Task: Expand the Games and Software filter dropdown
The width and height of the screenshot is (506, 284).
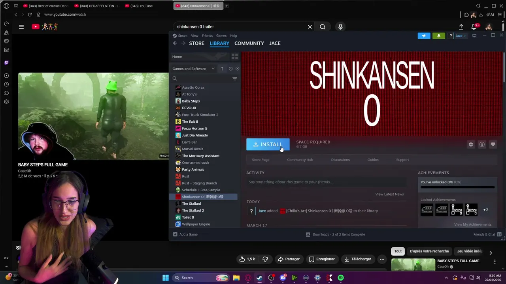Action: [194, 69]
